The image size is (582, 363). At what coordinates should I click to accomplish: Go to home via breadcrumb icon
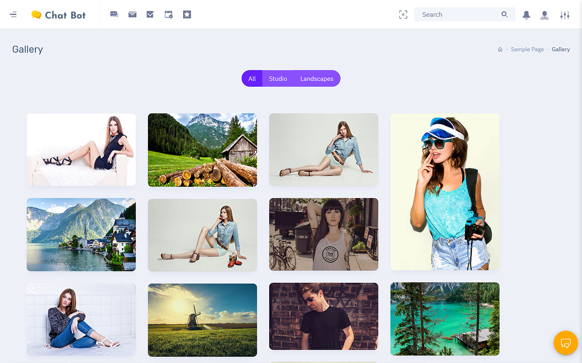(500, 49)
